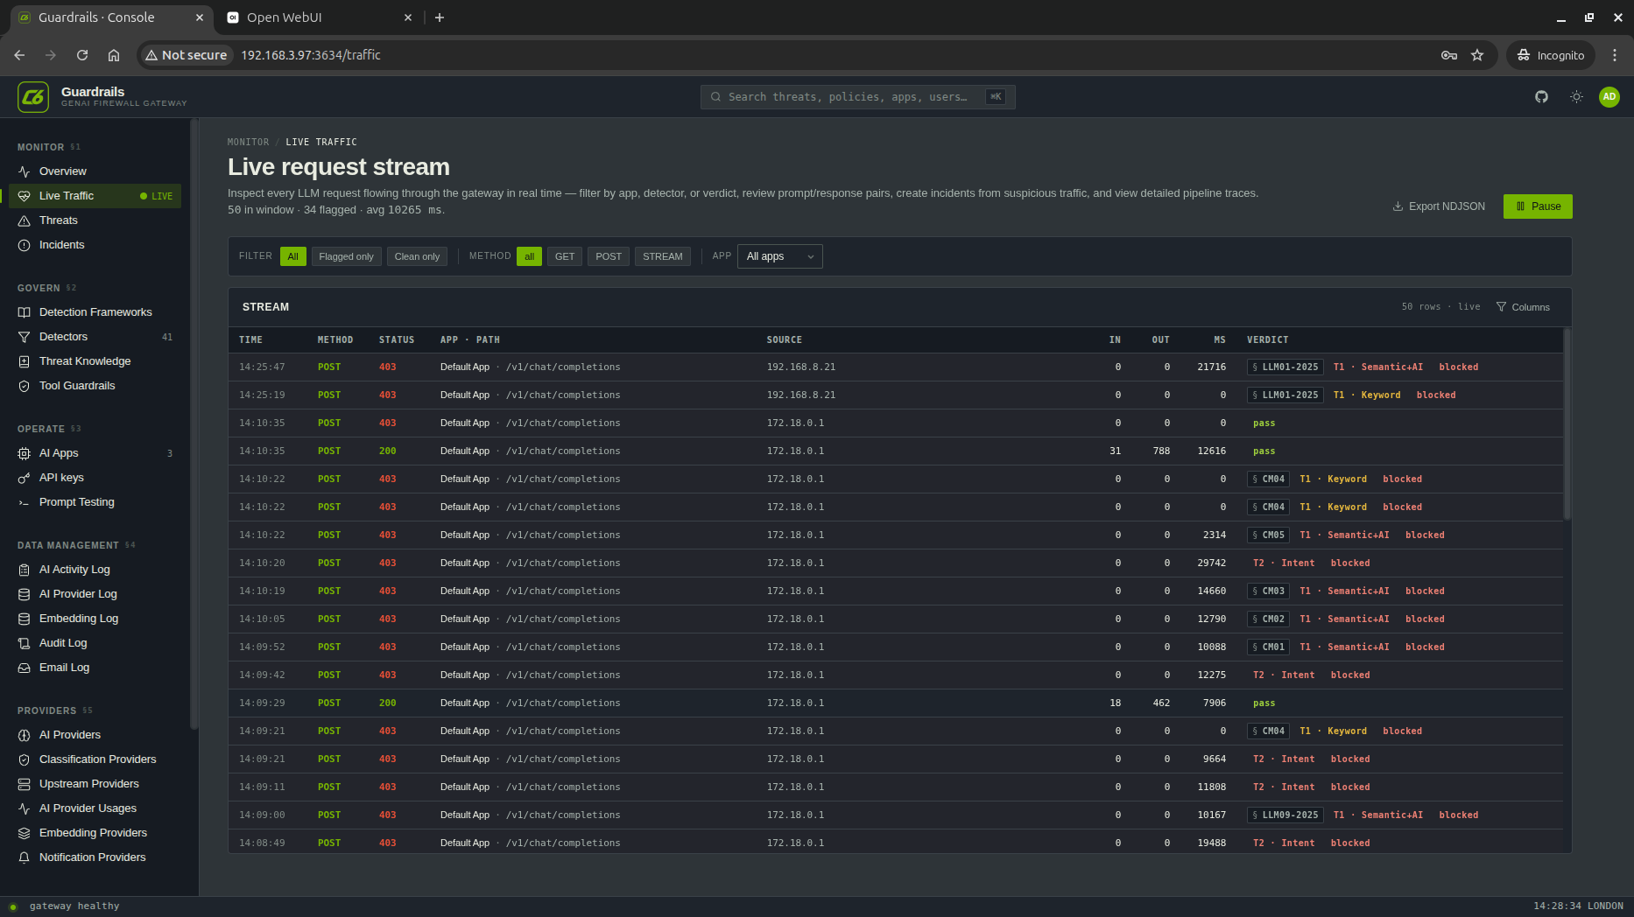Open the AD user avatar menu
The width and height of the screenshot is (1634, 917).
[1609, 97]
